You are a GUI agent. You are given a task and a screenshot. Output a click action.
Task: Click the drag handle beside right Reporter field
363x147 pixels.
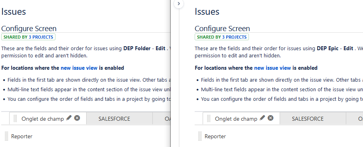200,136
